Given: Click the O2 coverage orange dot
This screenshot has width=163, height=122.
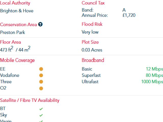Looking at the screenshot, I should [41, 88].
